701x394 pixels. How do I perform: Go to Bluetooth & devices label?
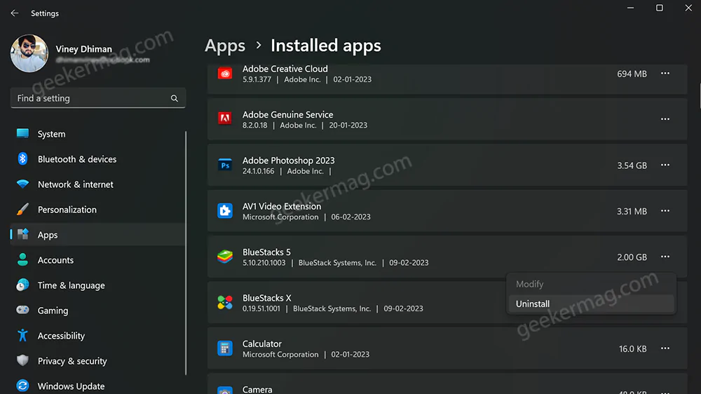(77, 159)
